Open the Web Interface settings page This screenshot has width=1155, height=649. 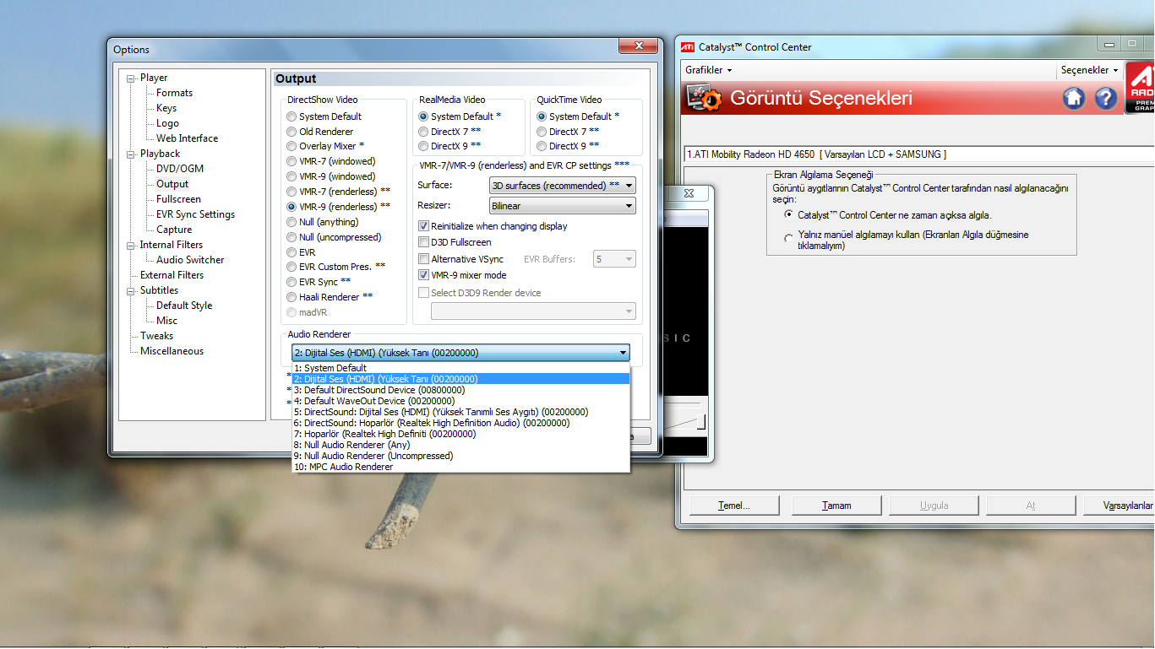[187, 138]
